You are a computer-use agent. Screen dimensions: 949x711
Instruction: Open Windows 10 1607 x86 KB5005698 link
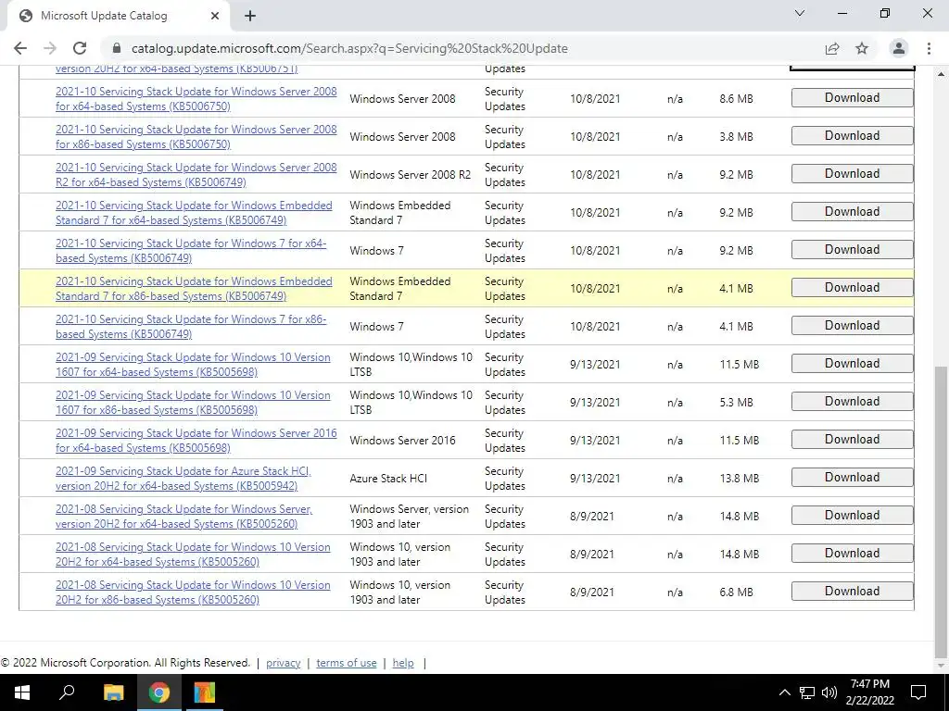(x=193, y=402)
